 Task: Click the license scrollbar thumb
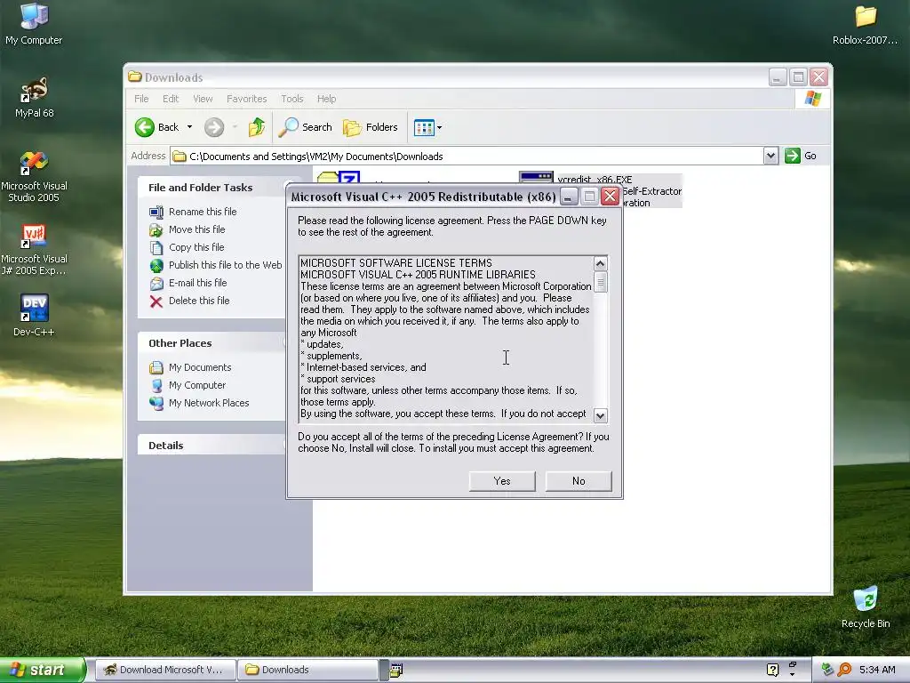601,282
